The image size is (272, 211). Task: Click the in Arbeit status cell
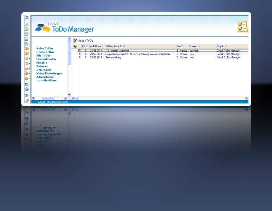pyautogui.click(x=194, y=51)
